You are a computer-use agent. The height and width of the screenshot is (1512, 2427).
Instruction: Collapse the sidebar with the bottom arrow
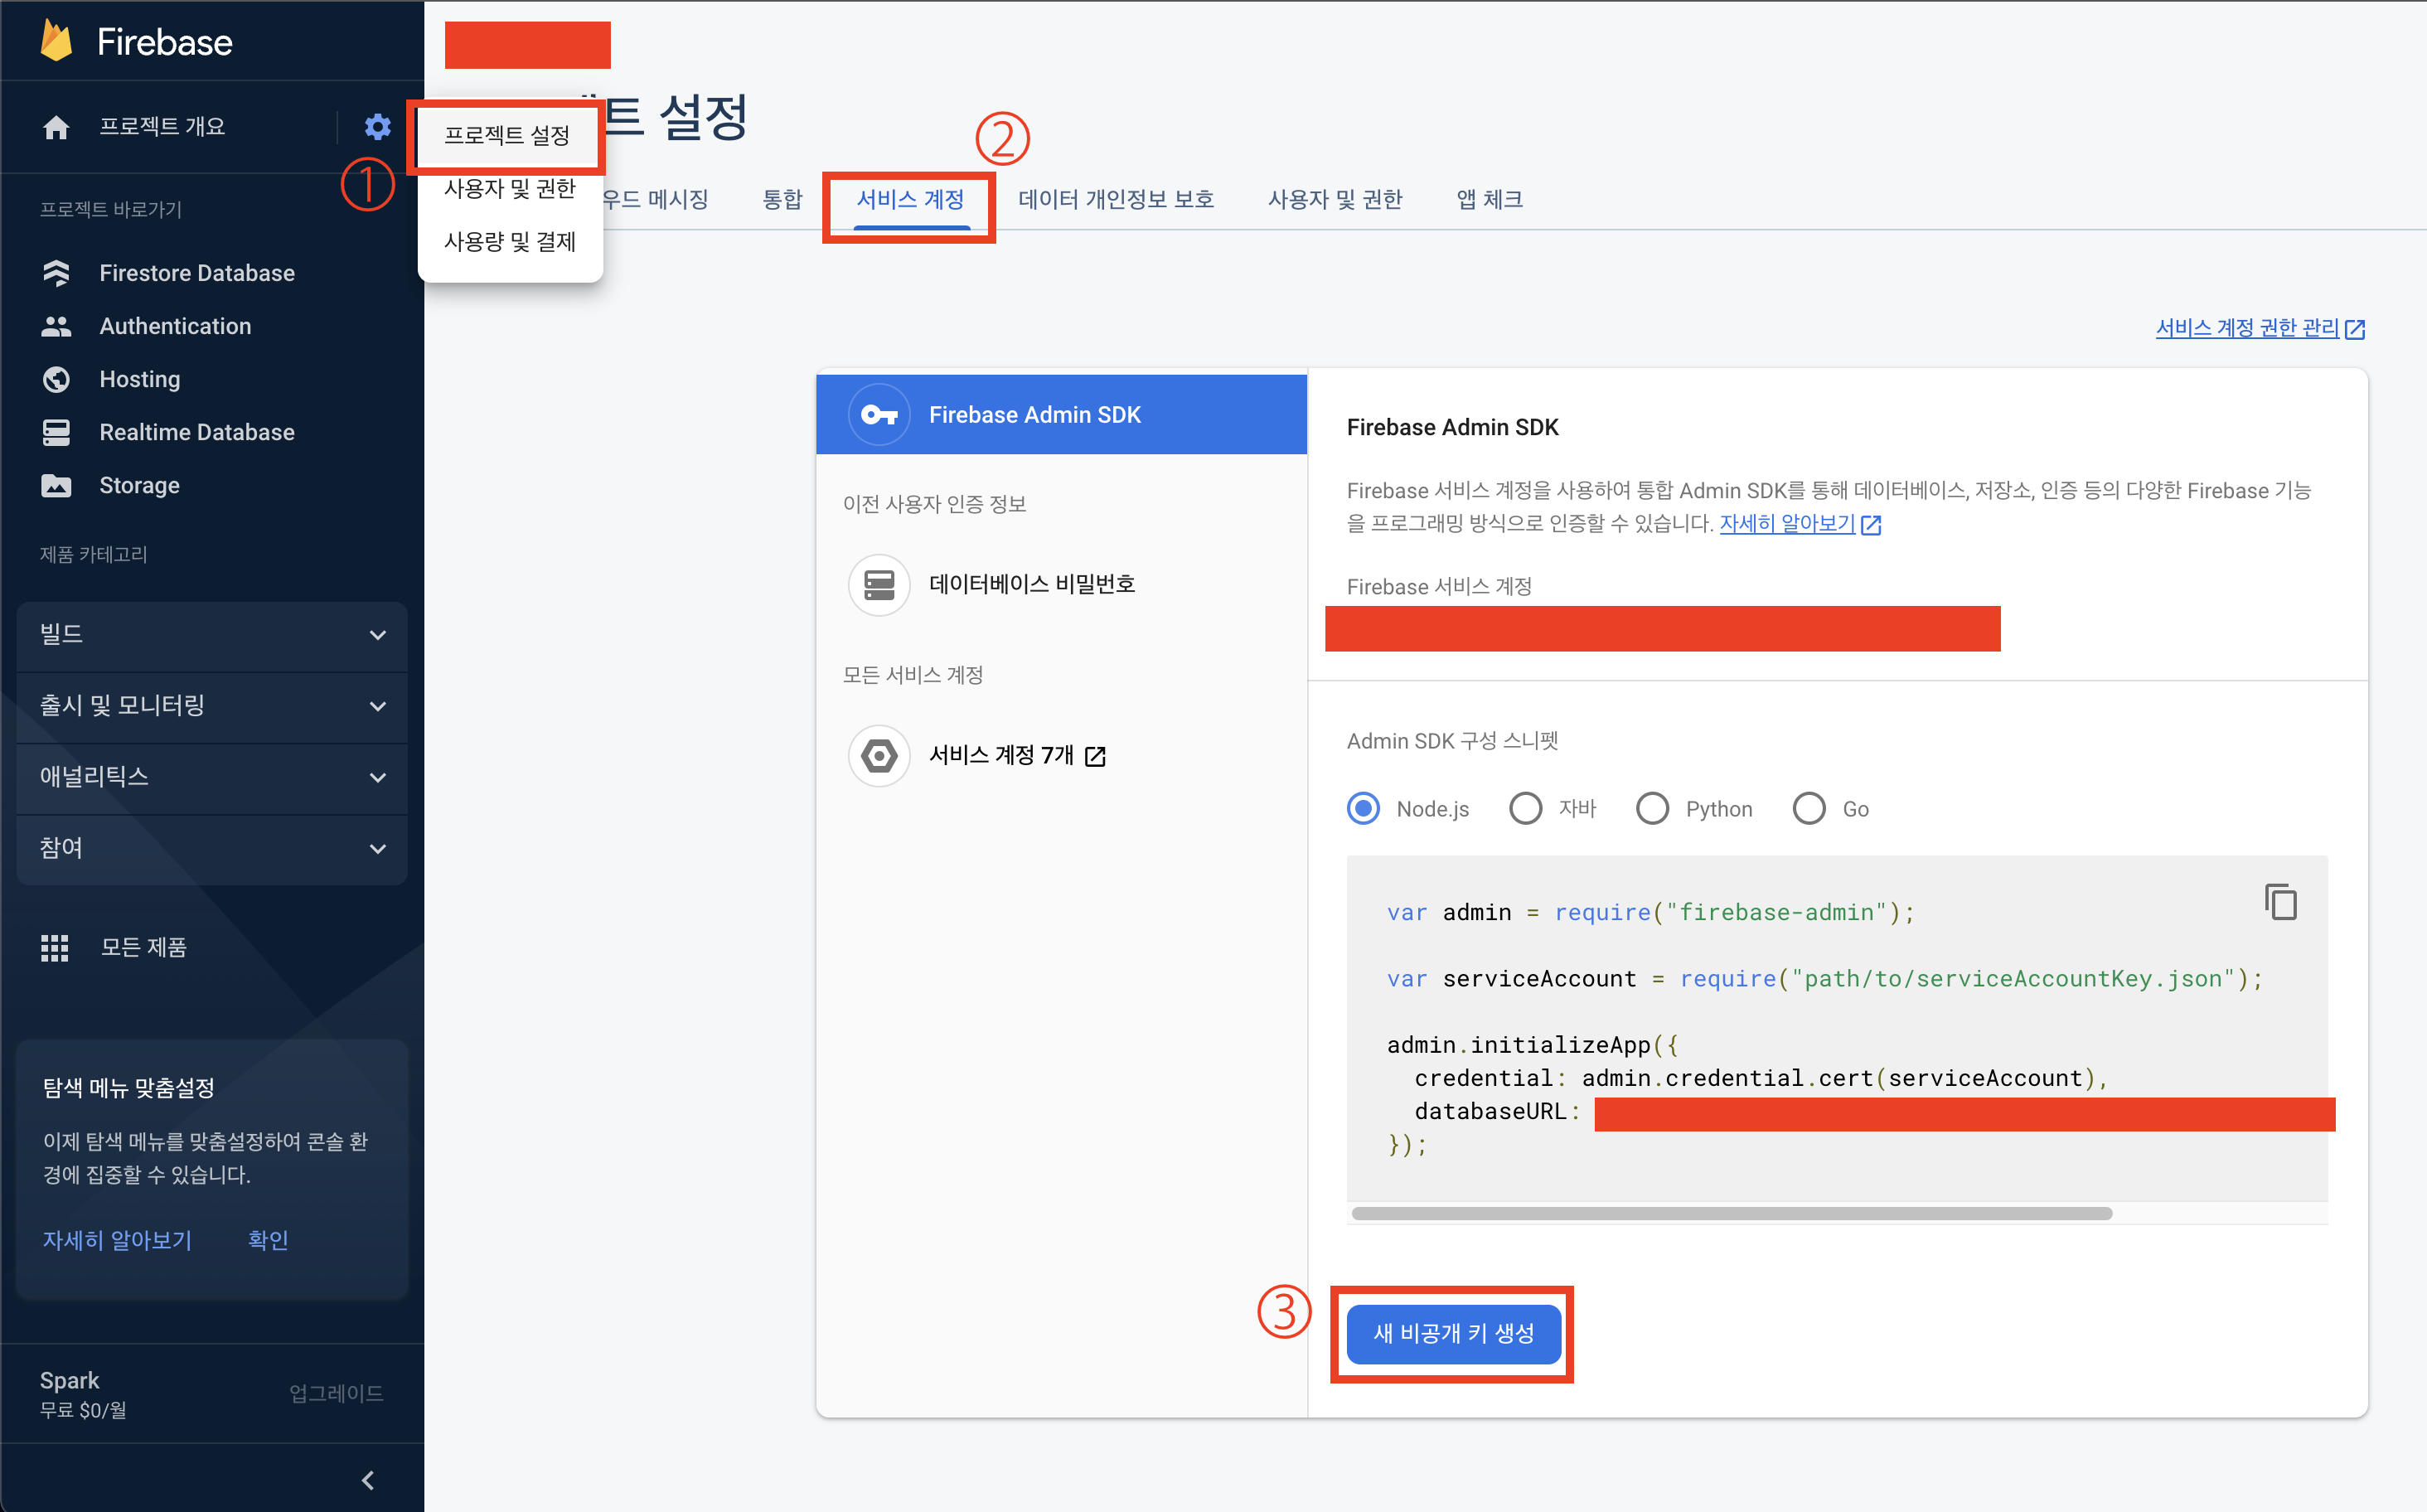368,1480
